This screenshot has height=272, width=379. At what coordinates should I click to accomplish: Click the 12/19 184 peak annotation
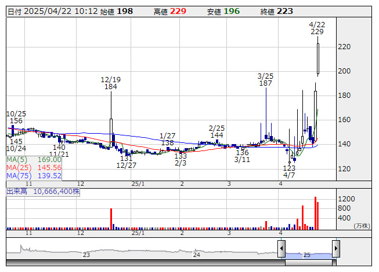click(x=110, y=83)
